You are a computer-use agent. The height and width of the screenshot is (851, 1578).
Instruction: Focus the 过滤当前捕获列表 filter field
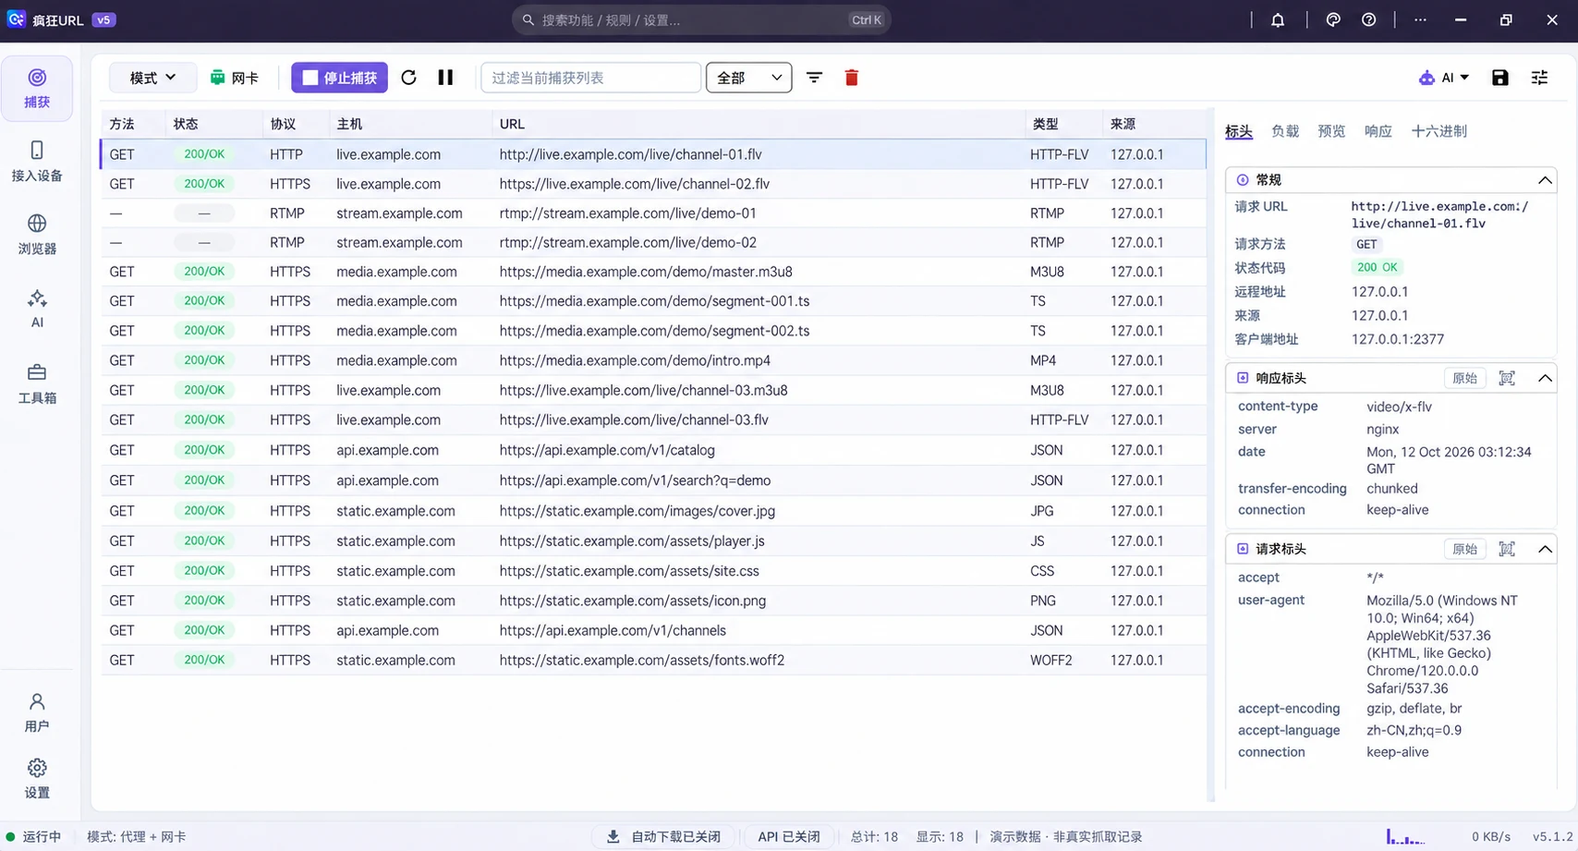pyautogui.click(x=590, y=78)
